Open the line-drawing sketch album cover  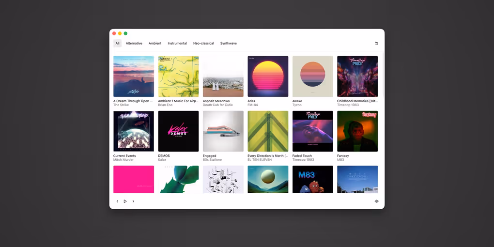[x=223, y=179]
